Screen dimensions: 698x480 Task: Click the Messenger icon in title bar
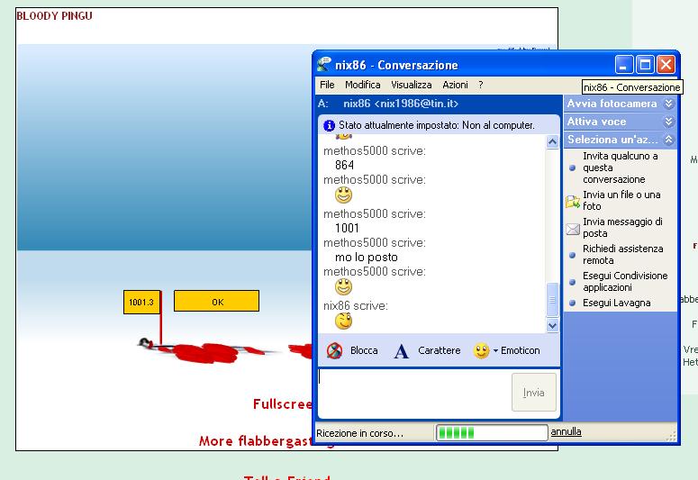(x=324, y=65)
